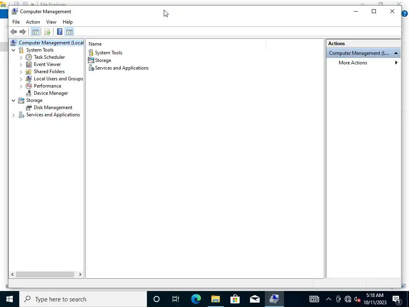This screenshot has height=307, width=409.
Task: Click the Storage icon in center pane
Action: 91,60
